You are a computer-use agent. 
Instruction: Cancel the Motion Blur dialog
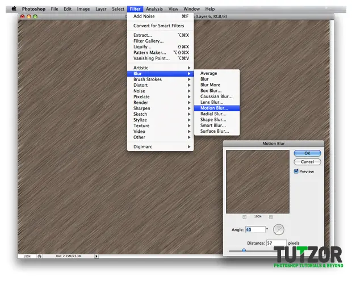(x=307, y=162)
